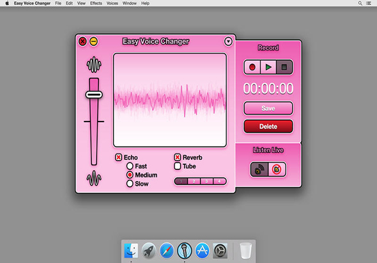Screen dimensions: 377x263
Task: Open the Easy Voice Changer app menu
Action: point(32,3)
